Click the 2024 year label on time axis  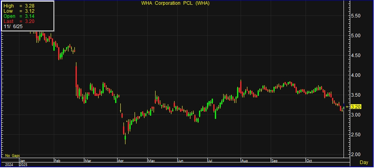point(9,164)
